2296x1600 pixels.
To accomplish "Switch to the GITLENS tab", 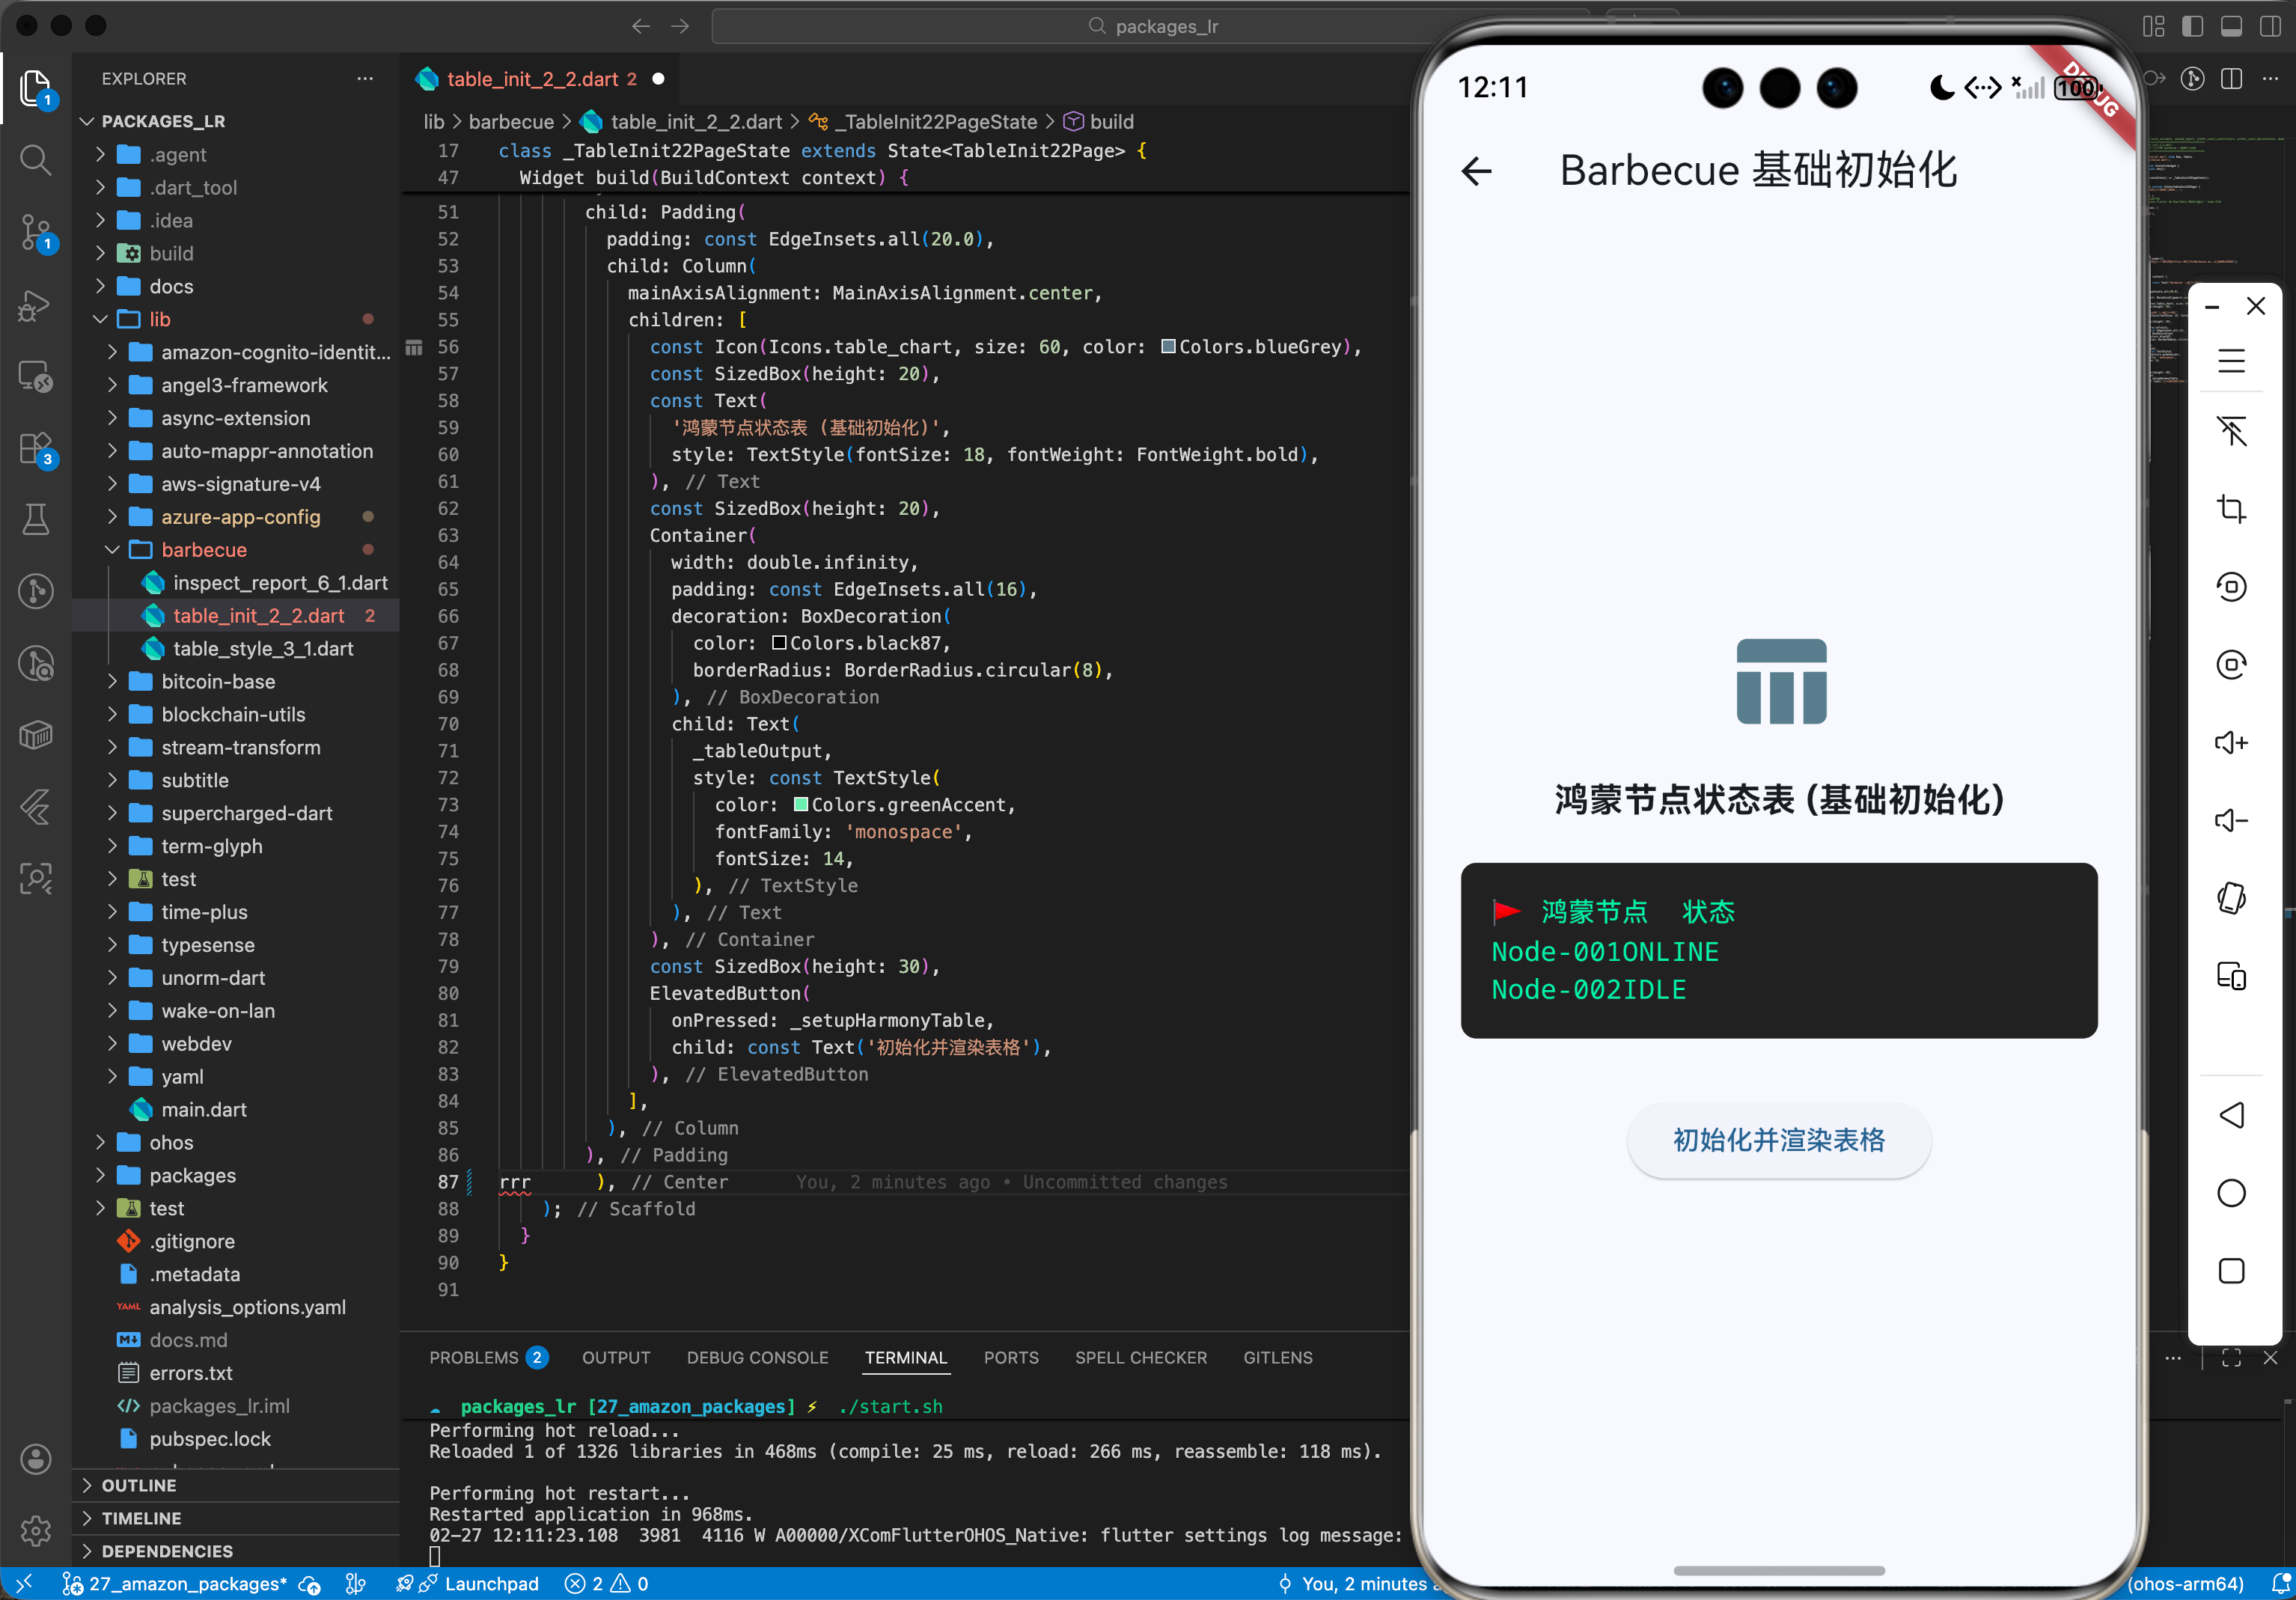I will click(1277, 1357).
